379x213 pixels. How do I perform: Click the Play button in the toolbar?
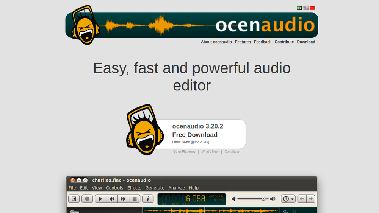click(100, 199)
